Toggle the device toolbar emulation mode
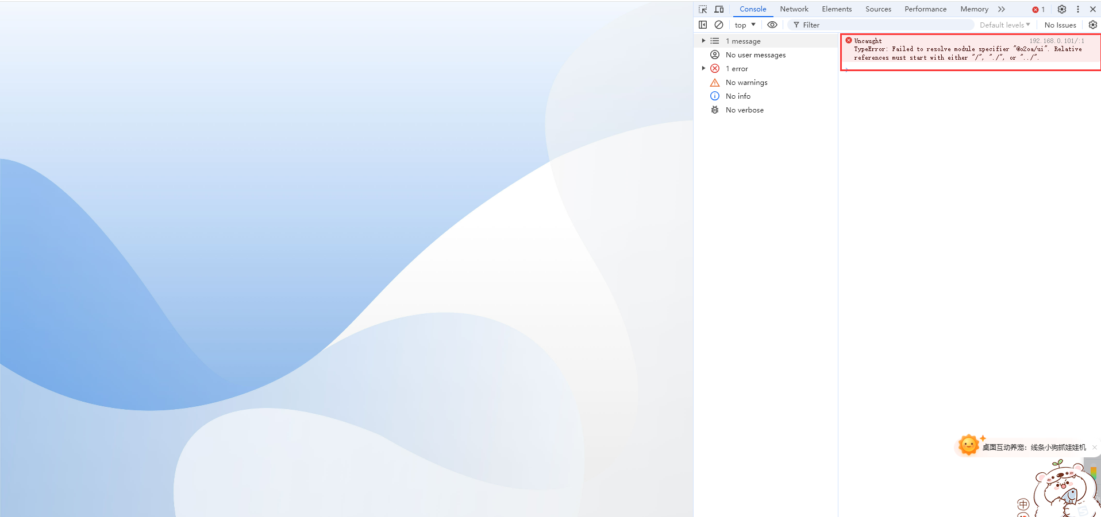Viewport: 1101px width, 517px height. tap(719, 9)
